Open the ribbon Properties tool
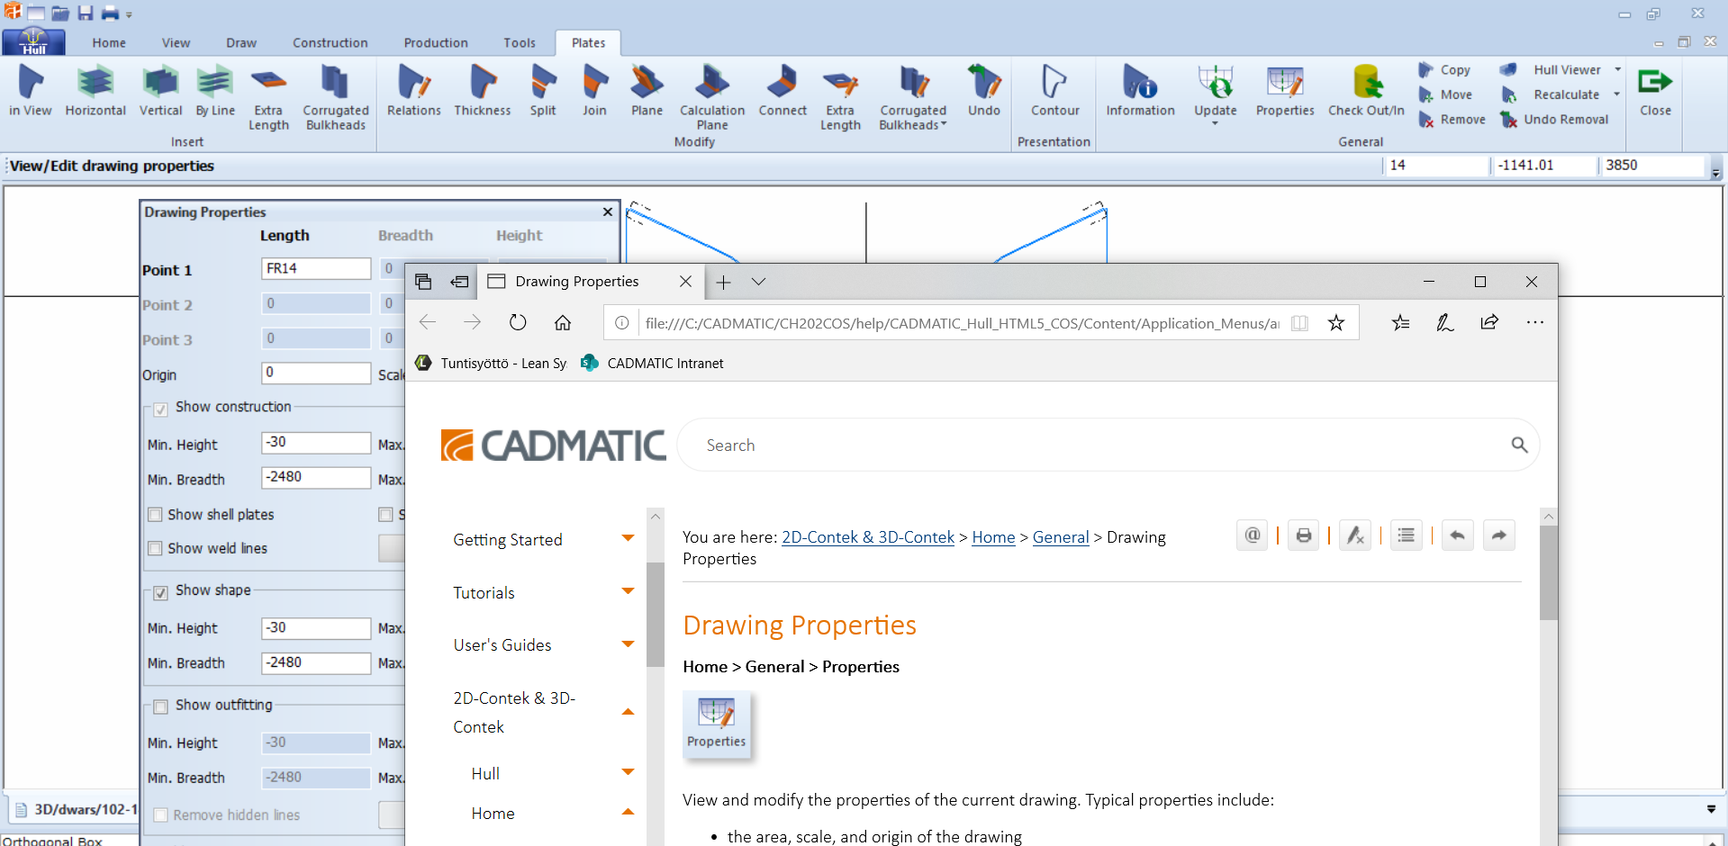Viewport: 1728px width, 846px height. (1285, 90)
